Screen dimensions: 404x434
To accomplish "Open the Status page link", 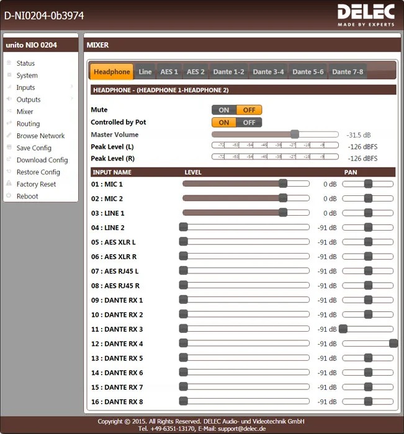I will 25,63.
